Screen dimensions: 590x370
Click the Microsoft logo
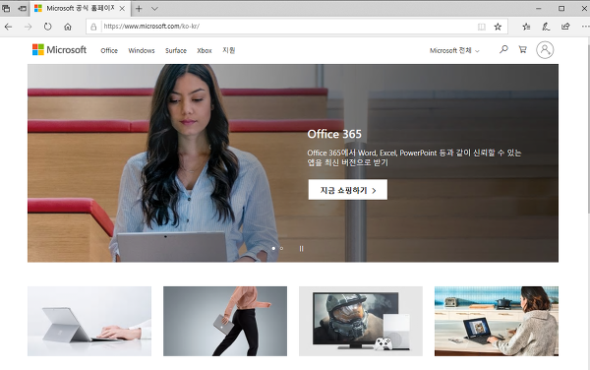pyautogui.click(x=59, y=49)
